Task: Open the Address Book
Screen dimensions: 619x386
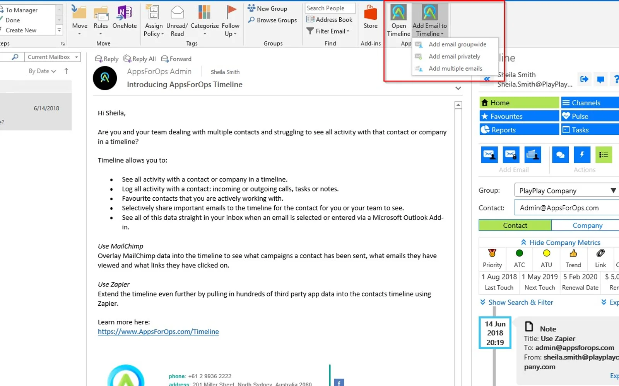Action: pyautogui.click(x=329, y=19)
